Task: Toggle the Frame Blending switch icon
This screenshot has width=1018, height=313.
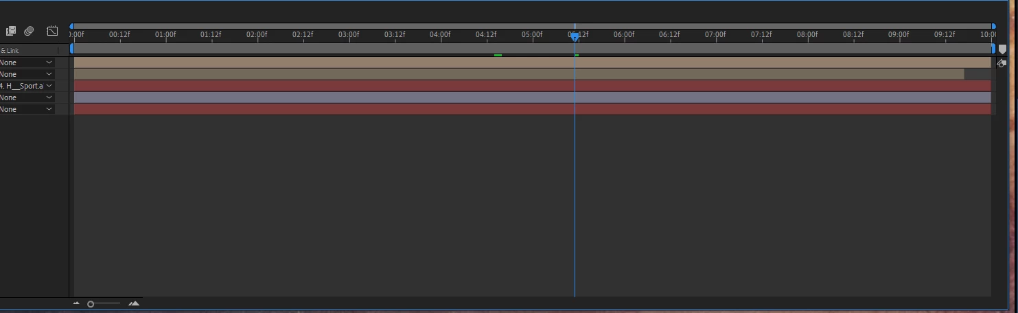Action: point(10,31)
